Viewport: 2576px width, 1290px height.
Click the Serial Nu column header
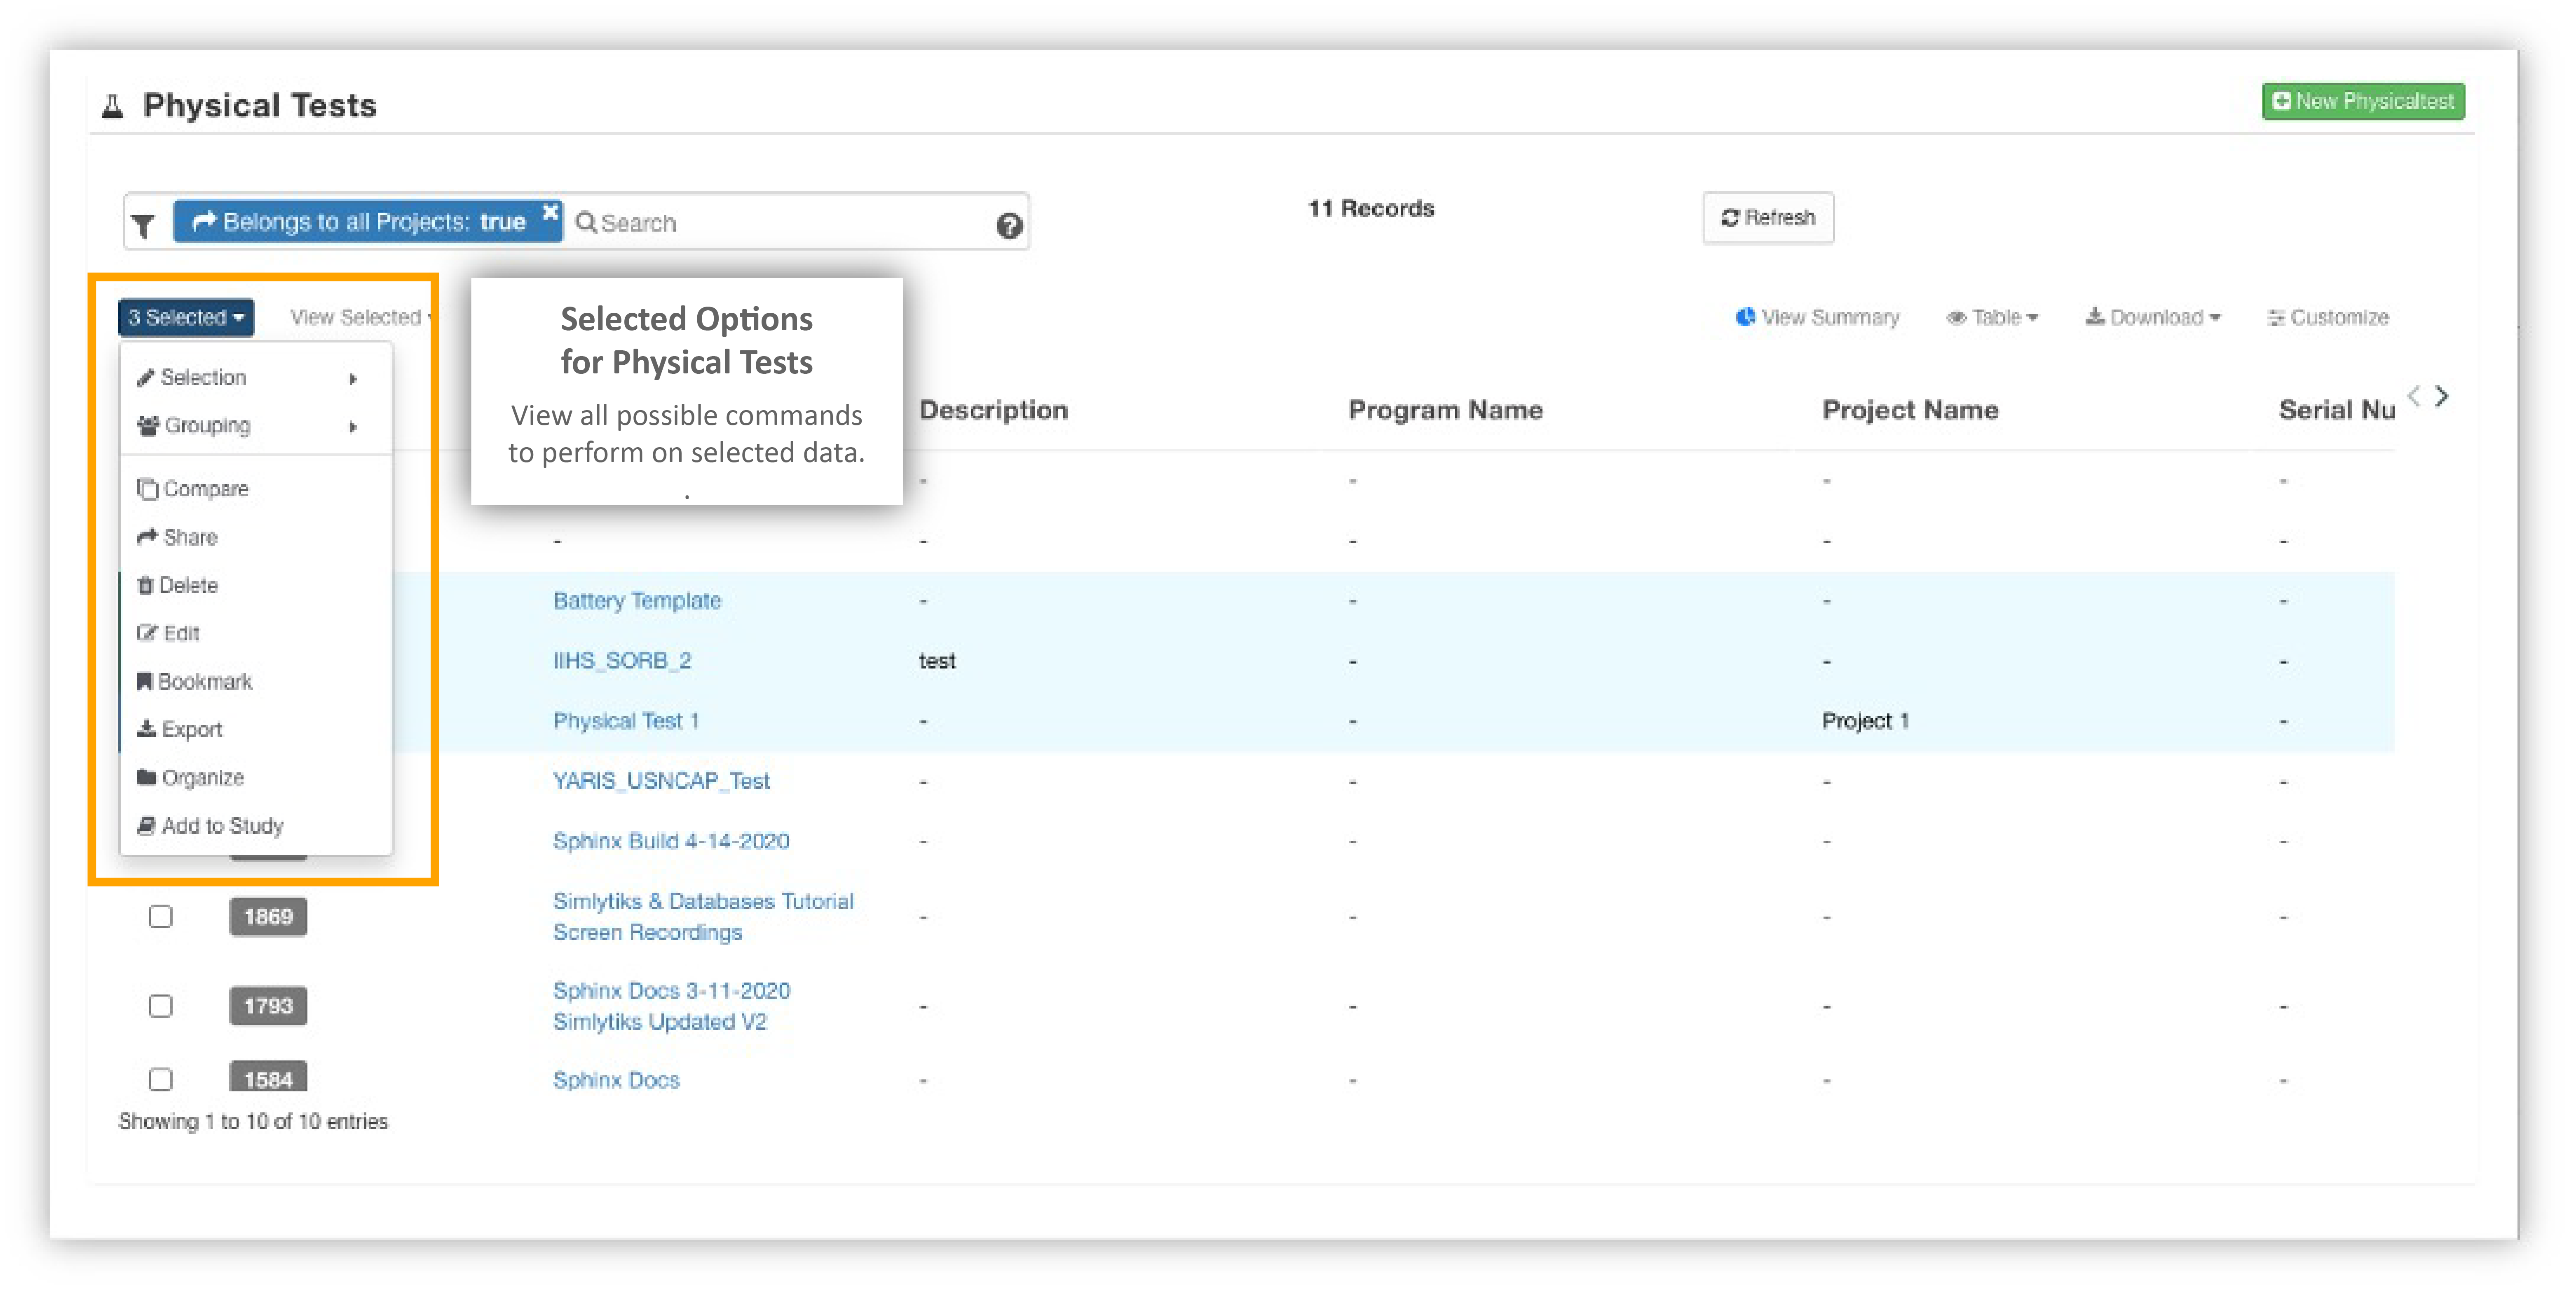click(2336, 410)
